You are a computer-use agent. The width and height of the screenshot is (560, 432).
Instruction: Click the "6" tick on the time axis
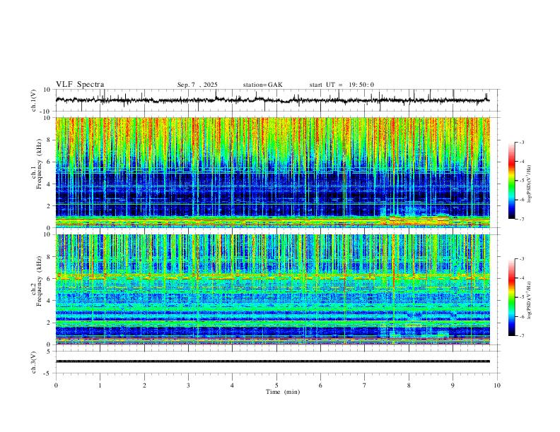pos(320,385)
